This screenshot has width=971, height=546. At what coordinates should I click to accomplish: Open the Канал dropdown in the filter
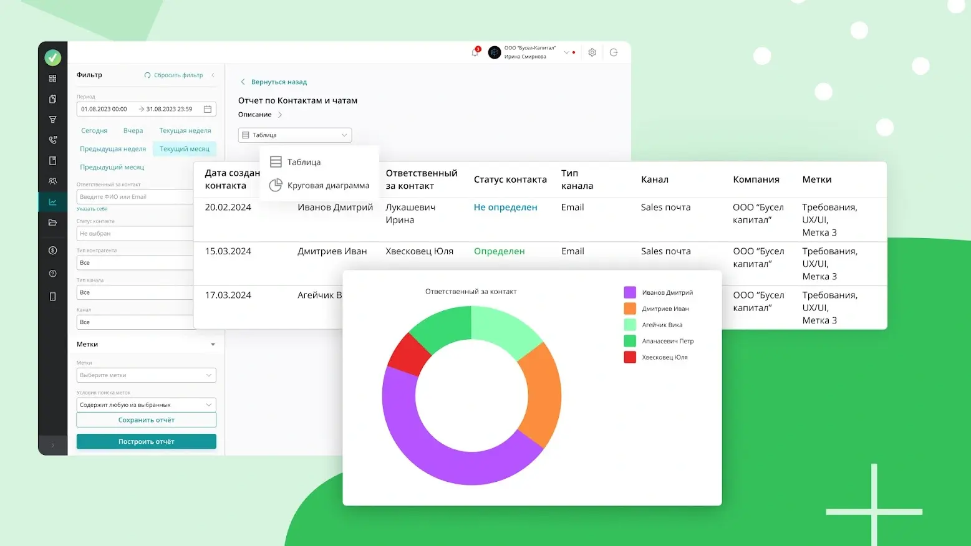click(135, 322)
